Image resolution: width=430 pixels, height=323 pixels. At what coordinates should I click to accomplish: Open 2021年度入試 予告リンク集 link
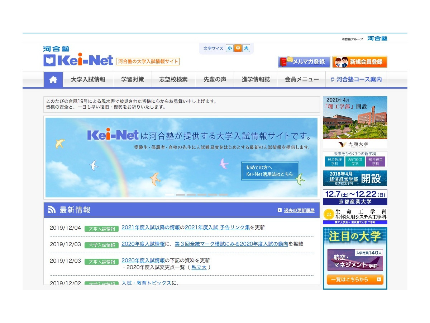click(x=217, y=227)
